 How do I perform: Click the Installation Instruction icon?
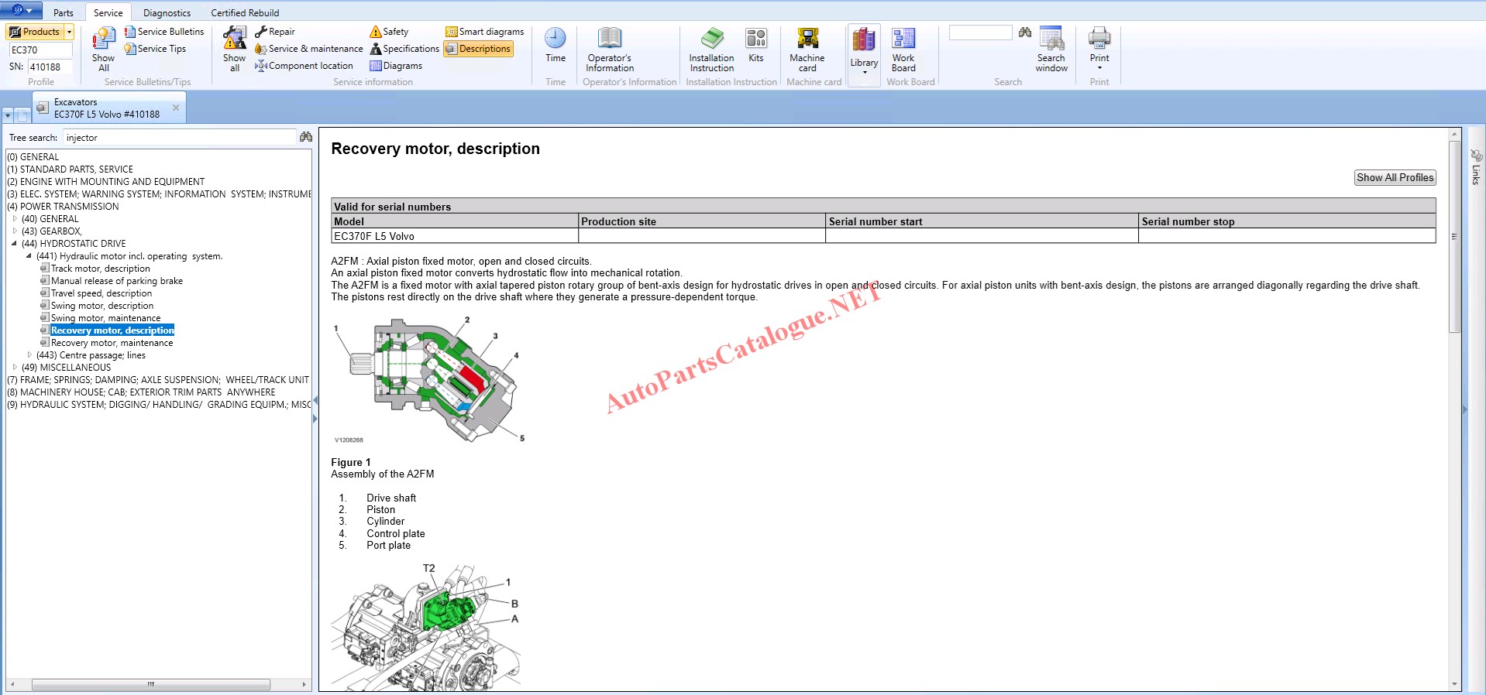[711, 39]
